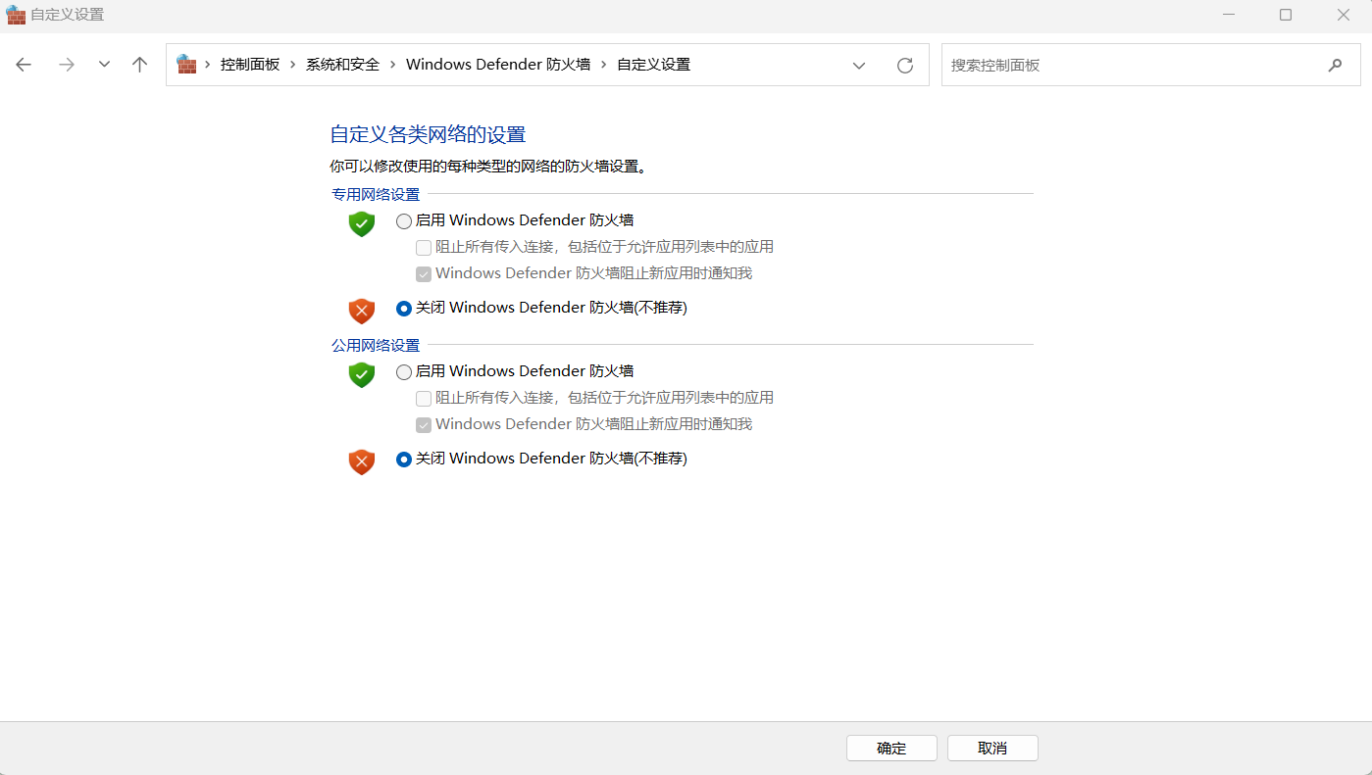Screen dimensions: 1372x775
Task: Expand chevron after 系统和安全 breadcrumb
Action: (392, 65)
